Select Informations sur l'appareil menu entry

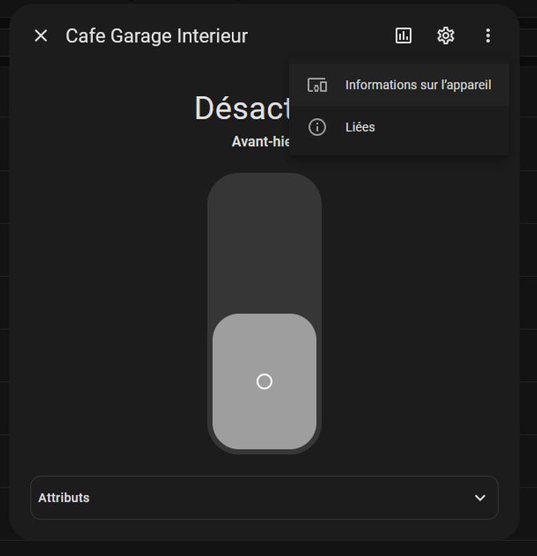coord(399,85)
